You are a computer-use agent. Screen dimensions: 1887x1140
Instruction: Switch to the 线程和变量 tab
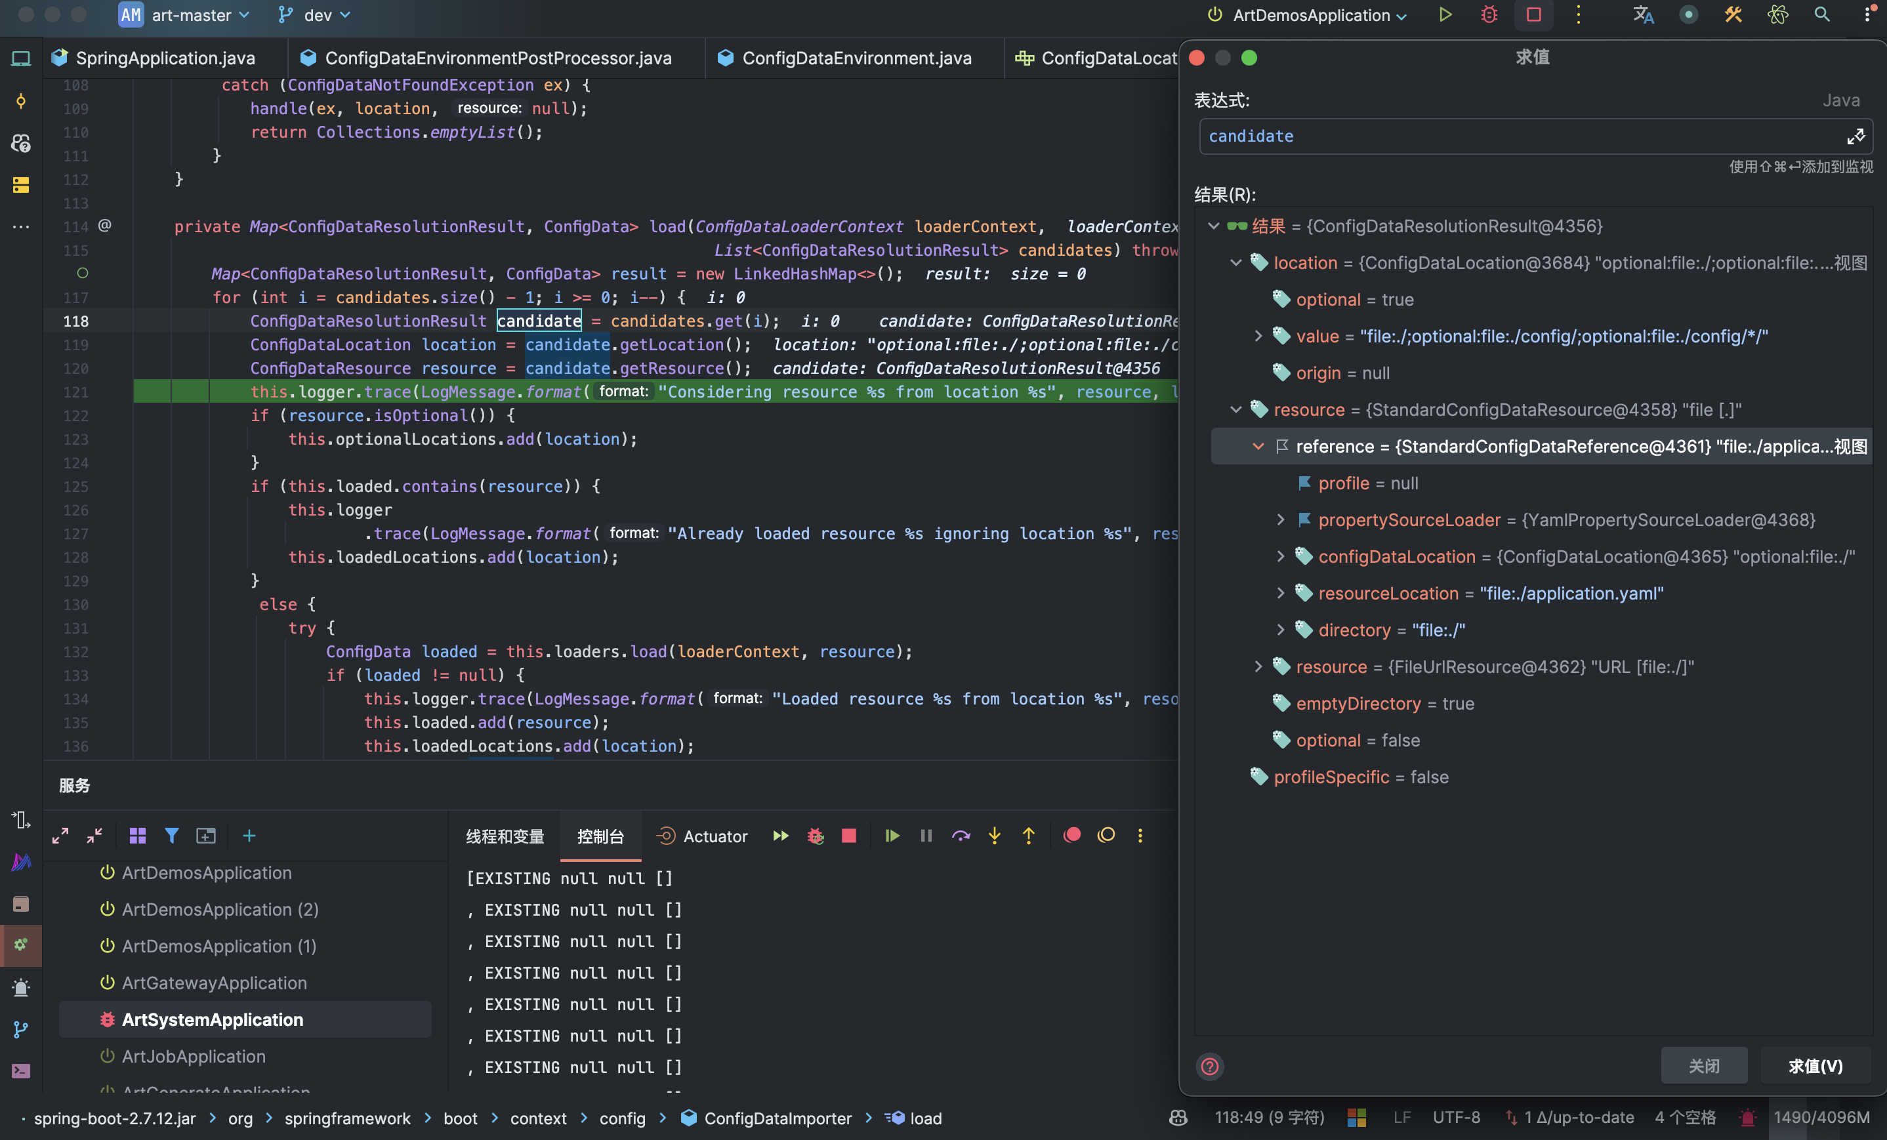505,836
